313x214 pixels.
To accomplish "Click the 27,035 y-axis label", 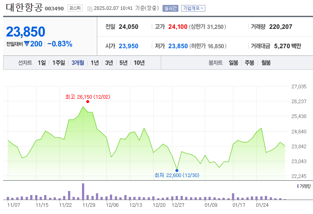I will tap(299, 87).
